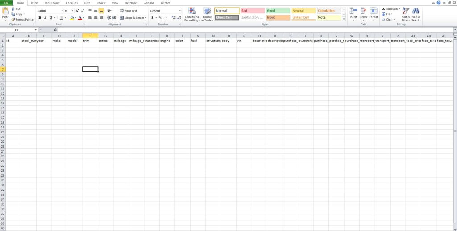Apply comma style number format
This screenshot has width=457, height=231.
click(166, 18)
